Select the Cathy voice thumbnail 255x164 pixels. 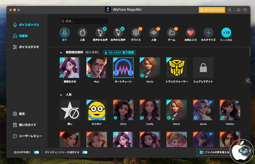(x=150, y=110)
